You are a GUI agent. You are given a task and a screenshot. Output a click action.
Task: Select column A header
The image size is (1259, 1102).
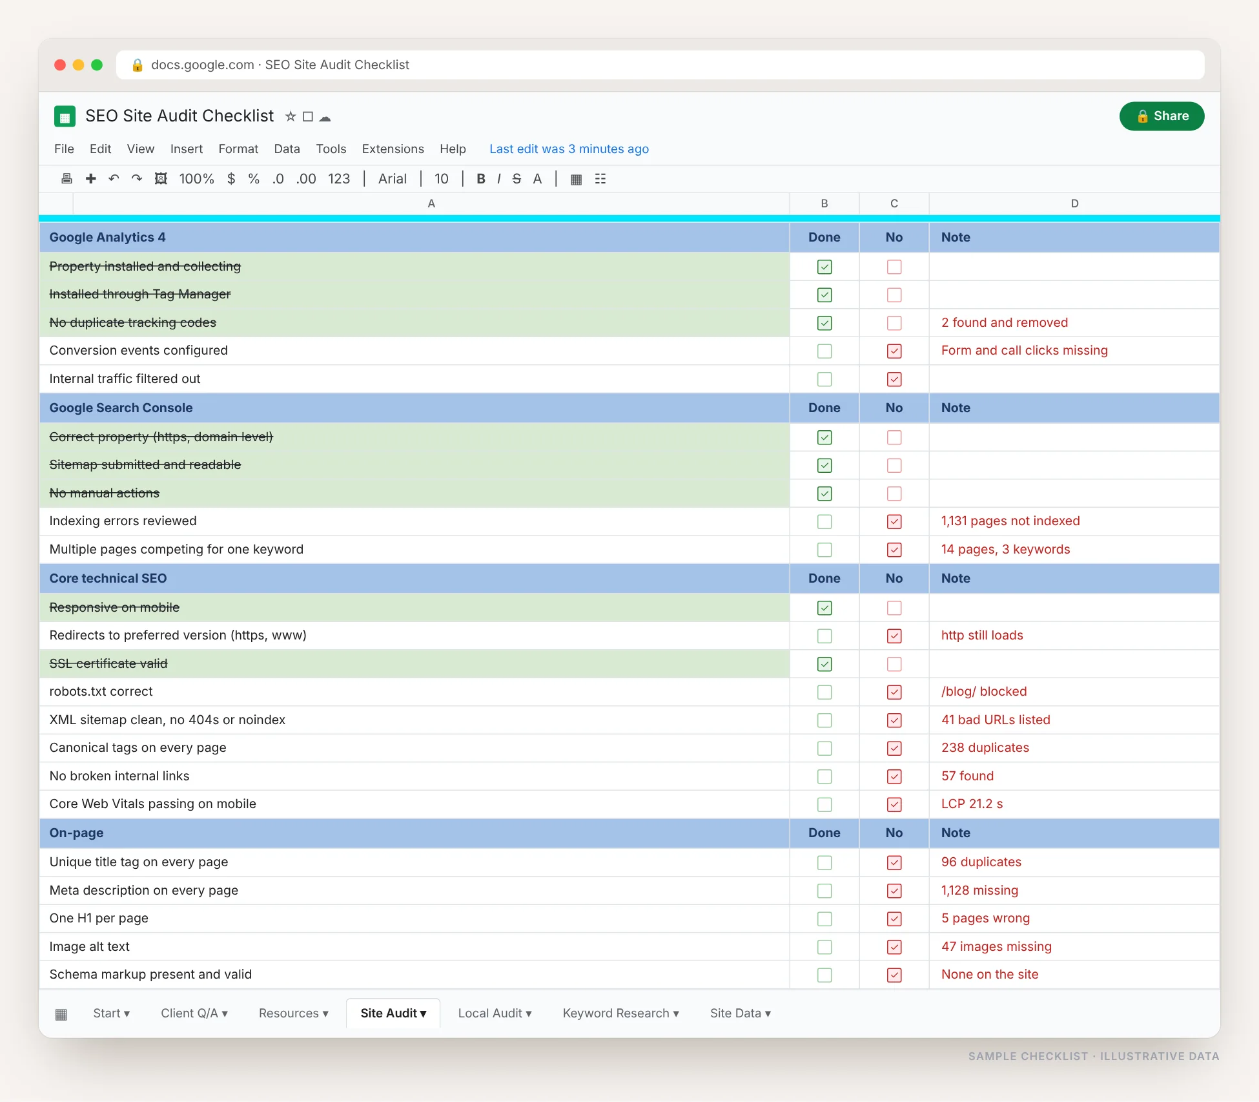[431, 203]
